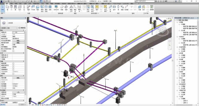
Task: Activate the Modify arrow tool
Action: 3,8
